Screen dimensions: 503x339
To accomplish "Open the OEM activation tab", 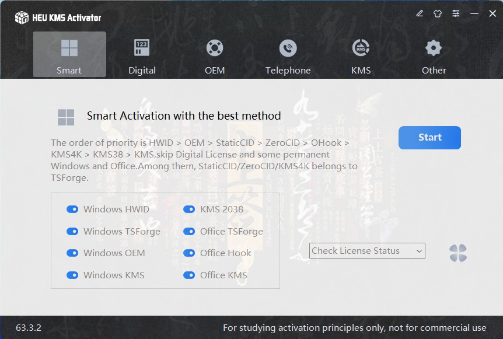I will (215, 48).
